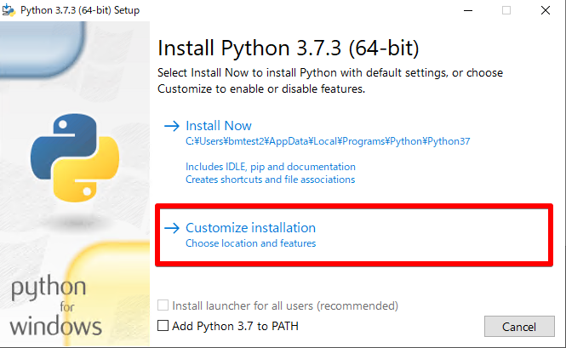Screen dimensions: 566x348
Task: Enable the Add Python 3.7 to PATH checkbox
Action: click(163, 326)
